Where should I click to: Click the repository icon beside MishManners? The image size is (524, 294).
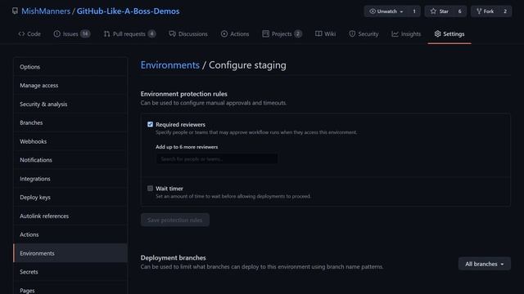tap(15, 11)
